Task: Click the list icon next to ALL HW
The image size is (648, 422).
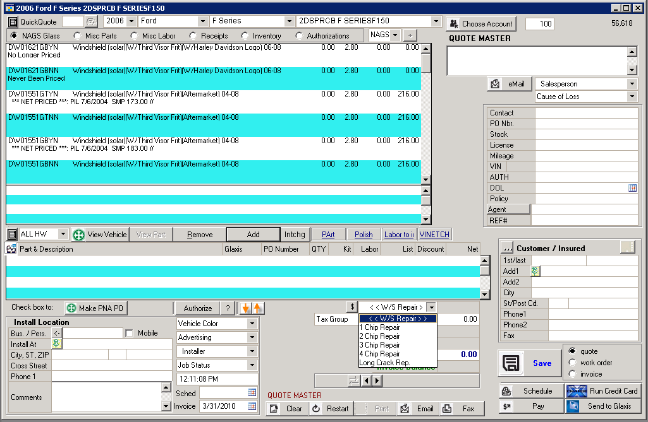Action: [13, 234]
